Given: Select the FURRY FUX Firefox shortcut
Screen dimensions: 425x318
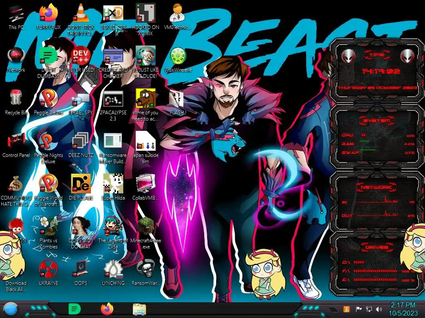Looking at the screenshot, I should pos(48,17).
